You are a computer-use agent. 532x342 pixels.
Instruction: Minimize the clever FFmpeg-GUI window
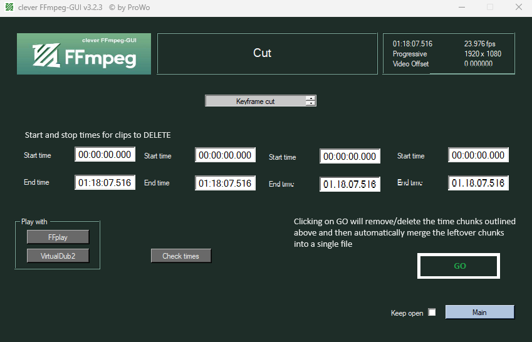462,7
